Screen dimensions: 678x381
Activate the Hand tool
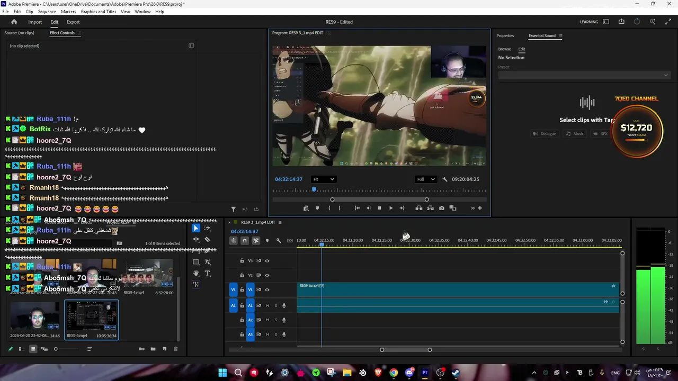[196, 273]
